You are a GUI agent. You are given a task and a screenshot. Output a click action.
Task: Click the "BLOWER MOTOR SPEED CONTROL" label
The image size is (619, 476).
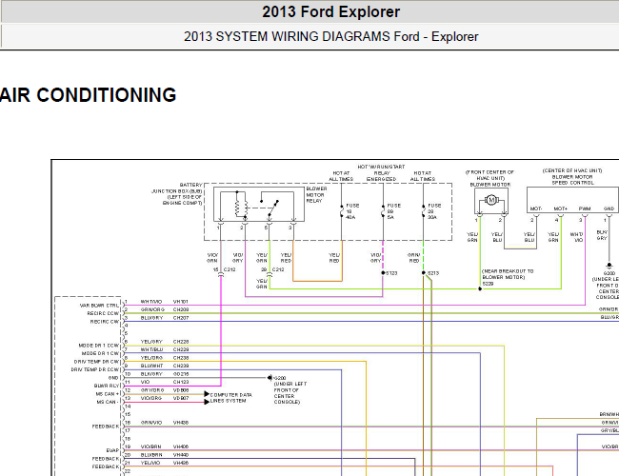pos(572,180)
